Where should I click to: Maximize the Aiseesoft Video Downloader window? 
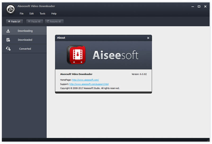(x=199, y=6)
